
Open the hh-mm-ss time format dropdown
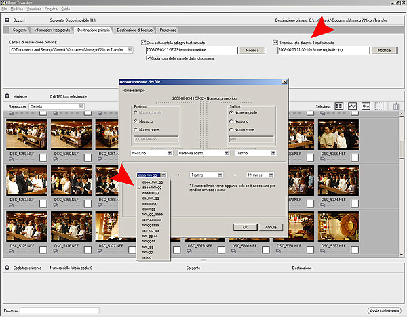coord(271,175)
